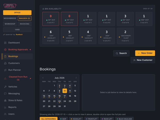Select July 17 in the calendar
This screenshot has height=120, width=160.
pos(65,96)
